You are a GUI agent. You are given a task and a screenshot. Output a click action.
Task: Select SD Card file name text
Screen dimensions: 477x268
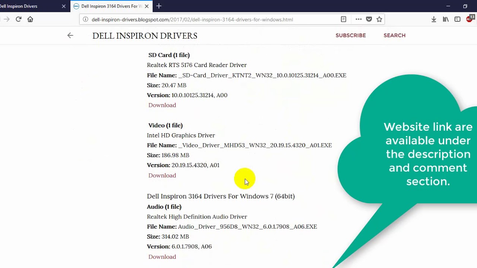click(262, 75)
